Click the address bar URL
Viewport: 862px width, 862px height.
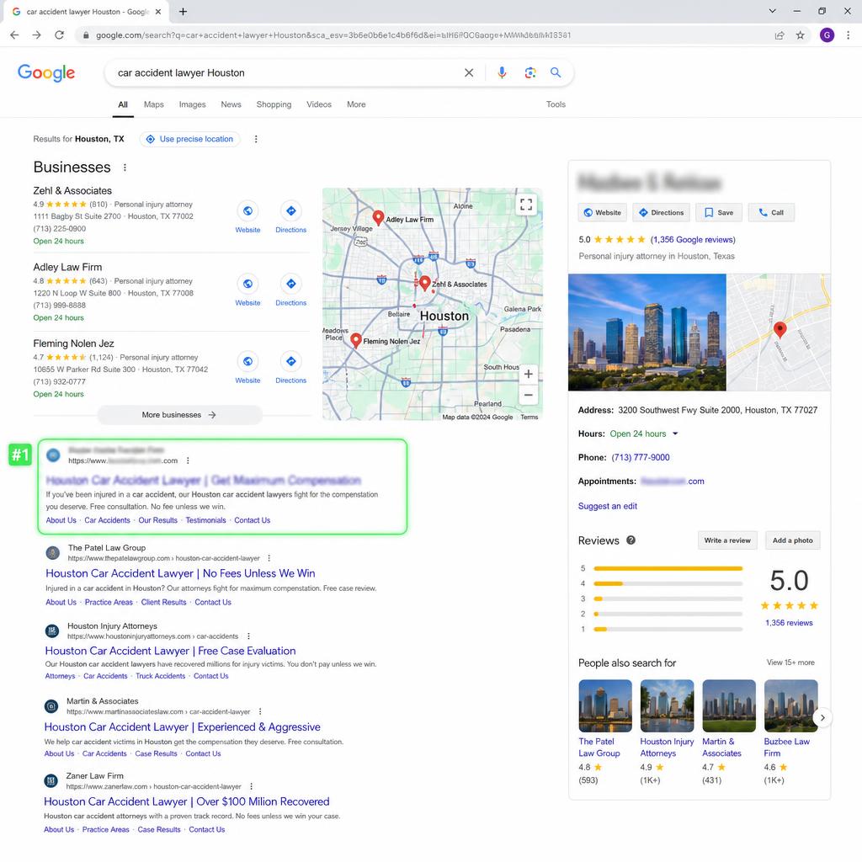point(333,35)
